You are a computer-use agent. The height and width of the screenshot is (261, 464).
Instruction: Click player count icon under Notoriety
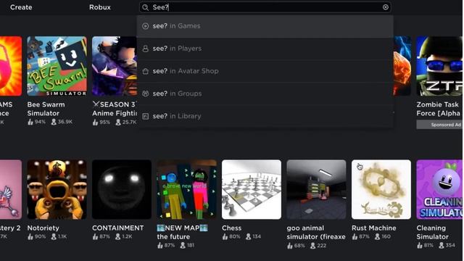[x=54, y=236]
